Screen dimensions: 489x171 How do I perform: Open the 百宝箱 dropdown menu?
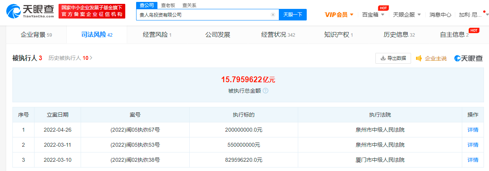coord(373,15)
